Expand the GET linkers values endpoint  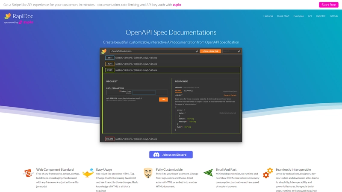pyautogui.click(x=172, y=58)
